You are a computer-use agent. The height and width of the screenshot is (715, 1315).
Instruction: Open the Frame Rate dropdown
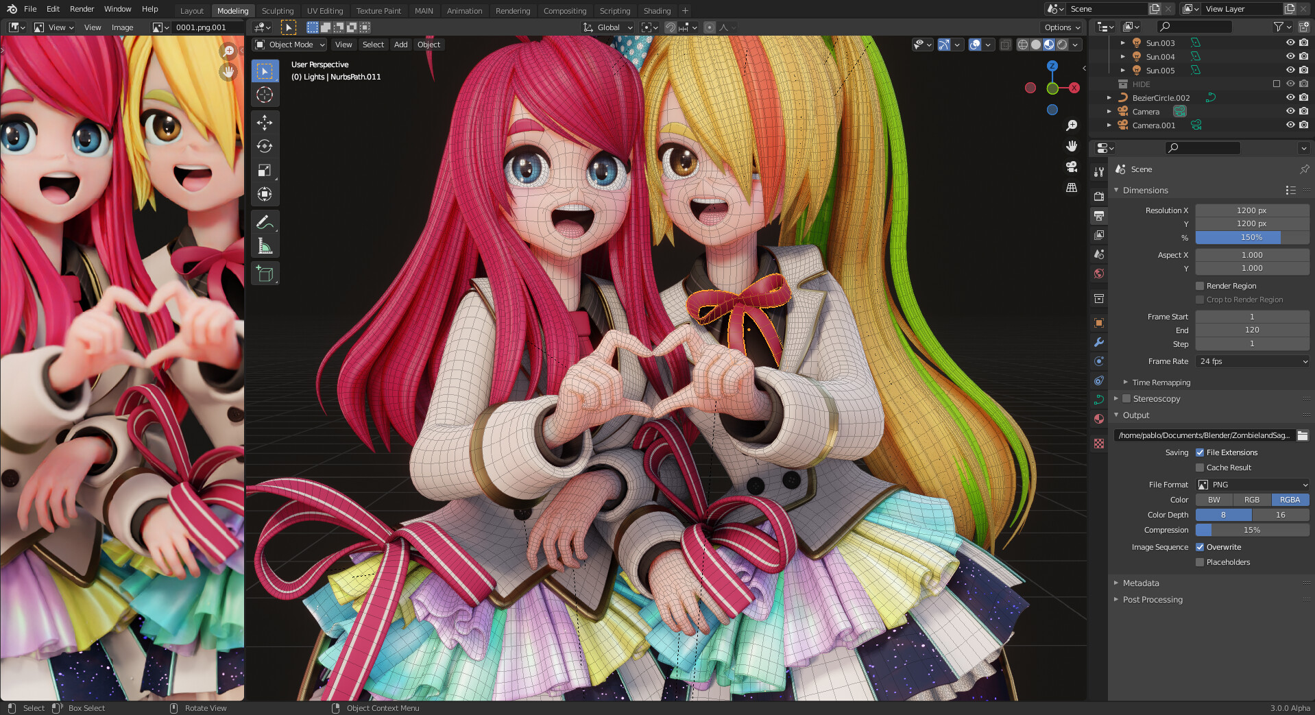pos(1253,361)
